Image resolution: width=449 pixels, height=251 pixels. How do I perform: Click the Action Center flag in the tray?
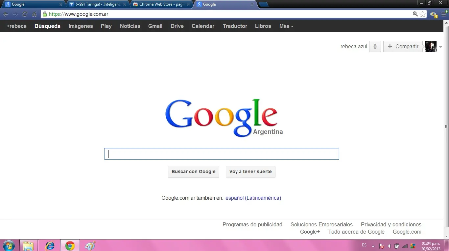point(381,245)
